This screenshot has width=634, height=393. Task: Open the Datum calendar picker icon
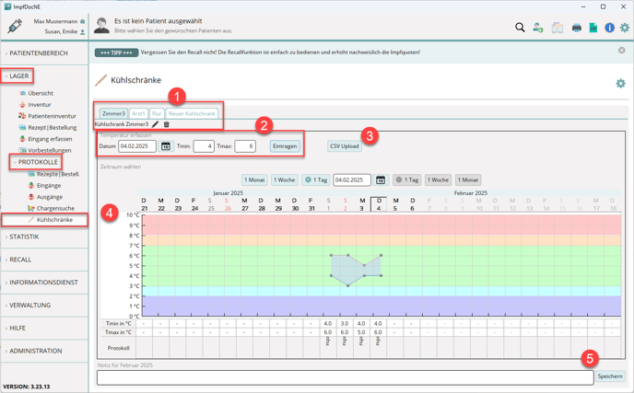tap(166, 146)
